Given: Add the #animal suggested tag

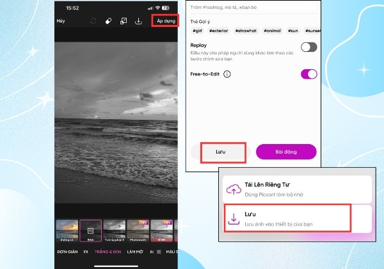Looking at the screenshot, I should (x=272, y=31).
